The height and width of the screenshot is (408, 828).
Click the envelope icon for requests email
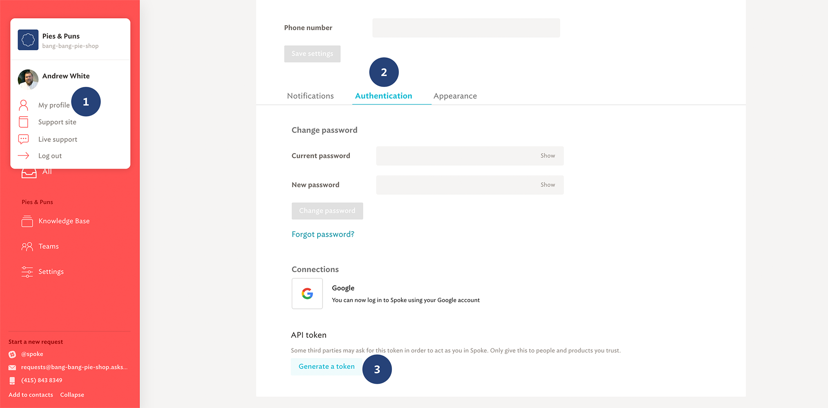[12, 368]
